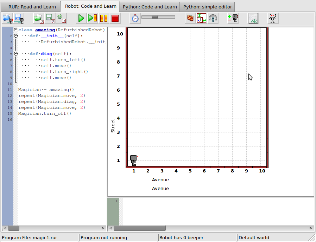316x242 pixels.
Task: Stop the program with the red square
Action: click(x=115, y=18)
